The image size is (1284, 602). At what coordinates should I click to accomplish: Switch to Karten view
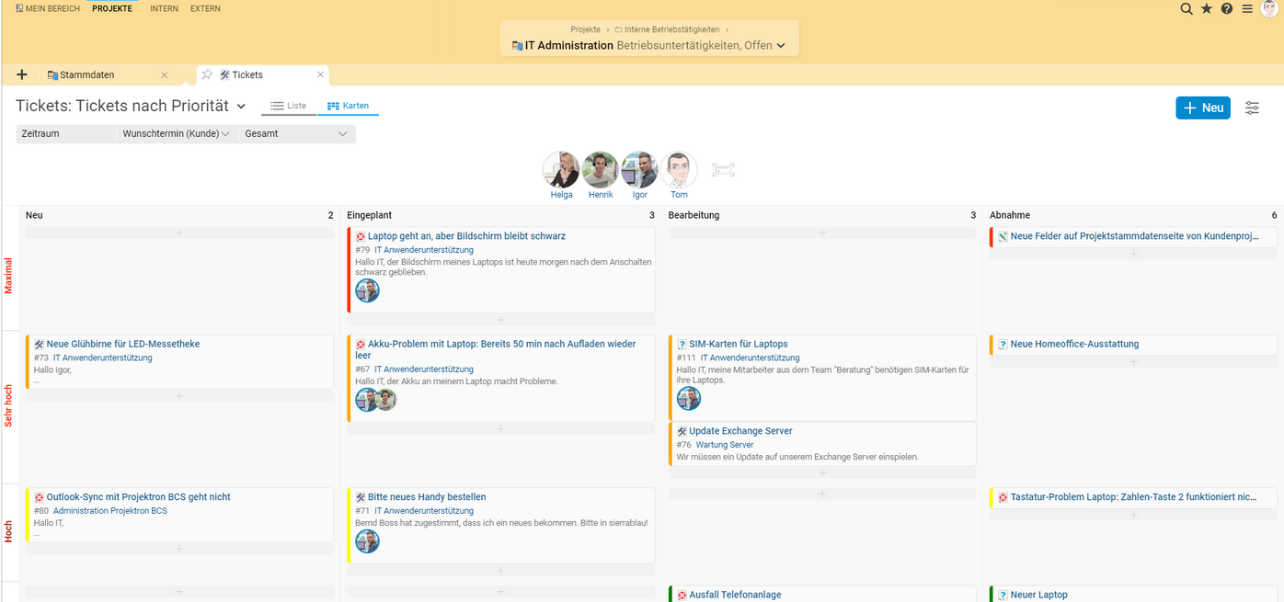click(x=348, y=106)
